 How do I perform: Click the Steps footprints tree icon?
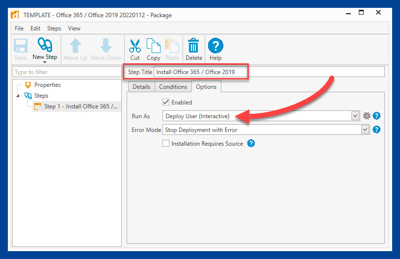[x=28, y=96]
